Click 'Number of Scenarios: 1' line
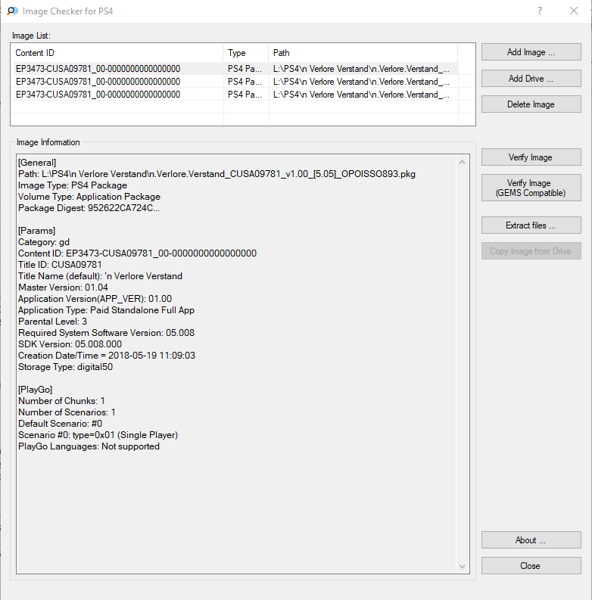Image resolution: width=592 pixels, height=600 pixels. click(67, 412)
